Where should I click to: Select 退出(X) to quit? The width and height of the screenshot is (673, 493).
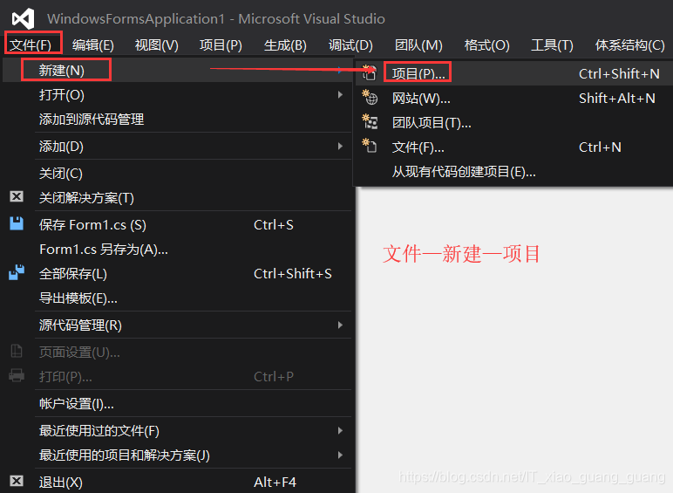point(178,482)
